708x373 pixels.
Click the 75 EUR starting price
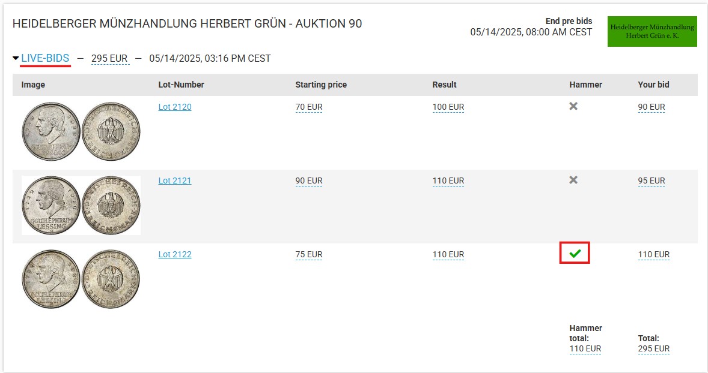pyautogui.click(x=309, y=254)
